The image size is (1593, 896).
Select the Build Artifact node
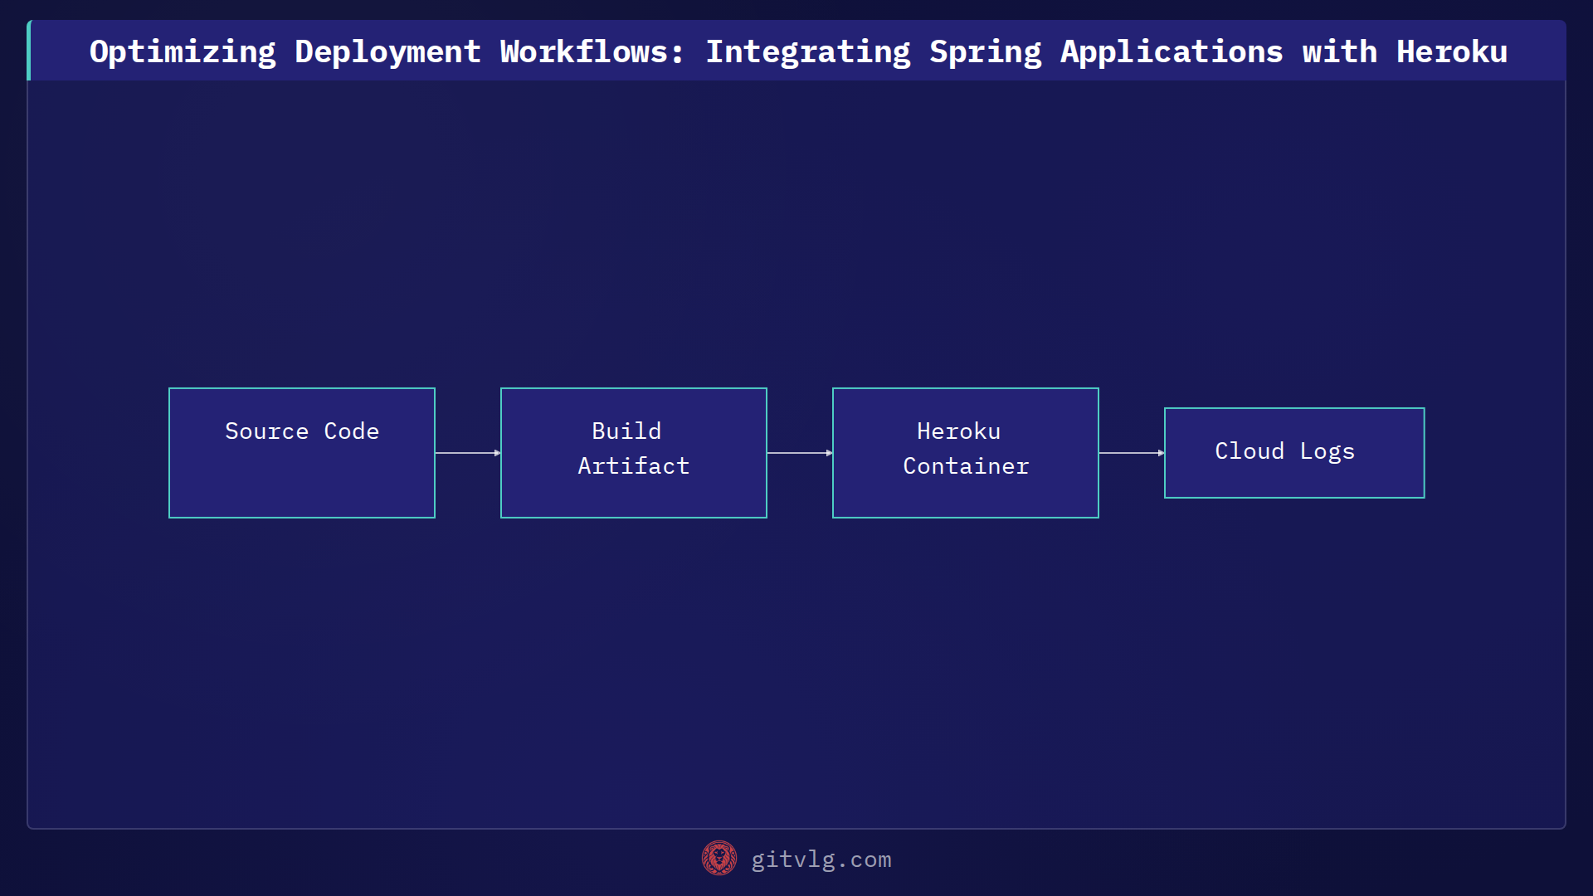click(x=634, y=453)
